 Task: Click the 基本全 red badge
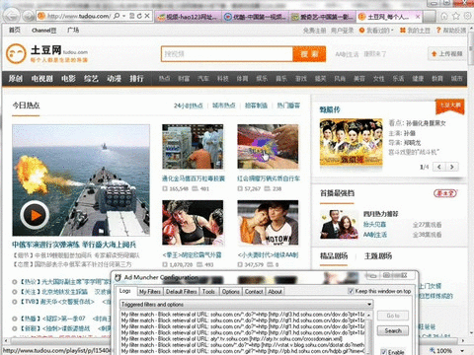click(x=445, y=193)
